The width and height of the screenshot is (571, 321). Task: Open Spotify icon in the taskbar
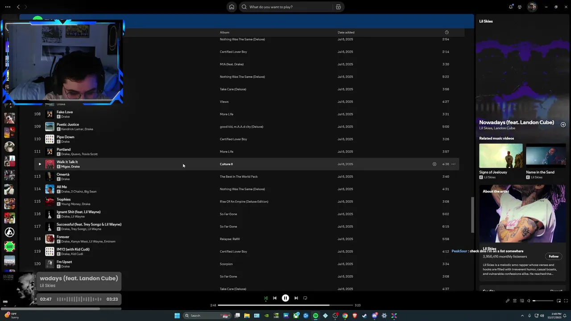coord(315,316)
